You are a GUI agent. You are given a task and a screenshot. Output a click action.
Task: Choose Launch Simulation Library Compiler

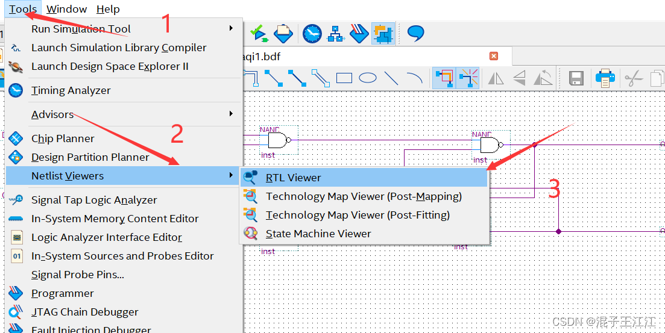(x=124, y=48)
